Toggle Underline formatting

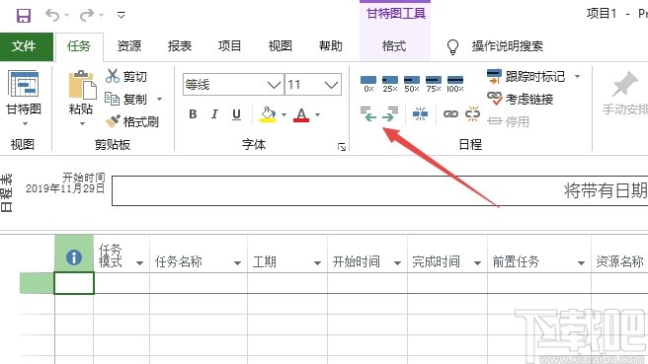tap(236, 114)
